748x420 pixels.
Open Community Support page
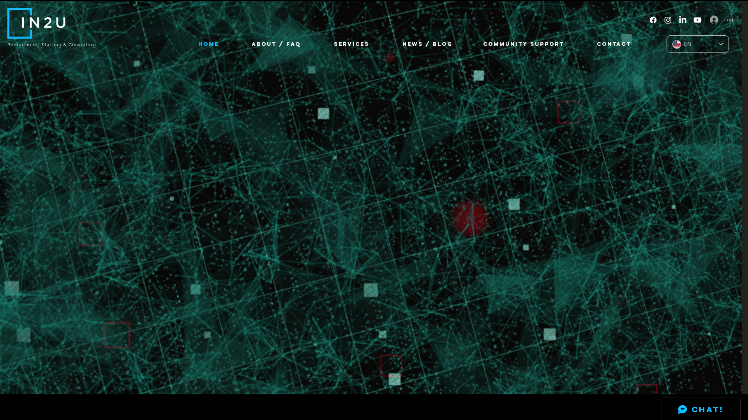pyautogui.click(x=524, y=44)
